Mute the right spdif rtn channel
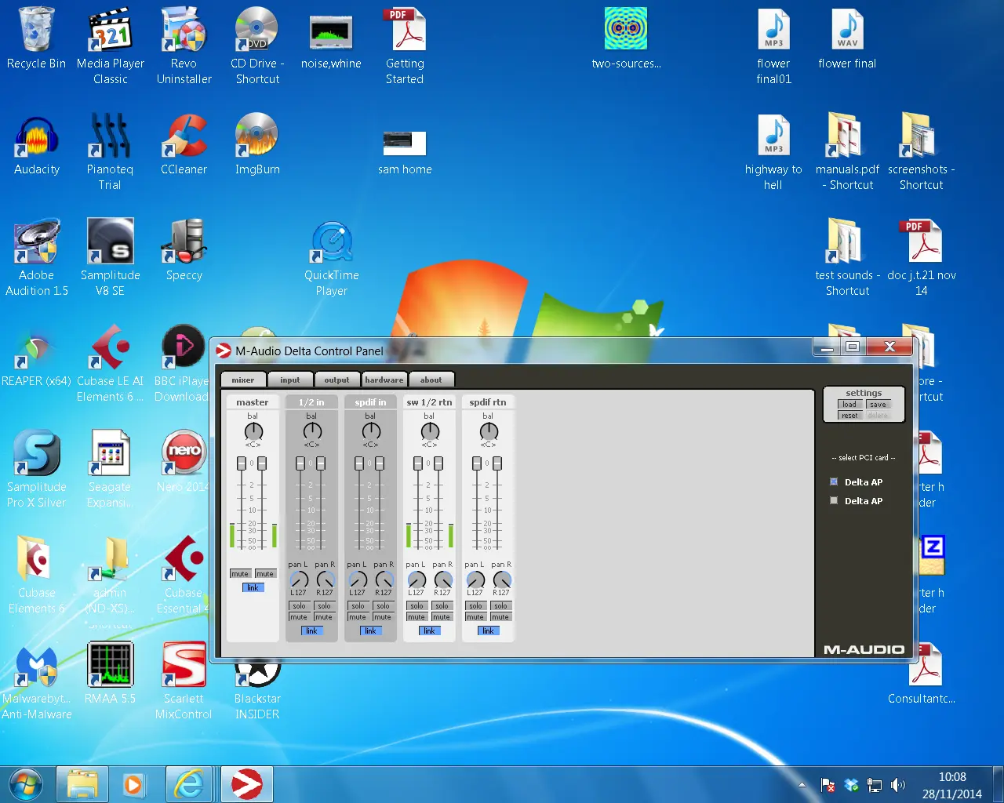The width and height of the screenshot is (1004, 803). pos(500,617)
